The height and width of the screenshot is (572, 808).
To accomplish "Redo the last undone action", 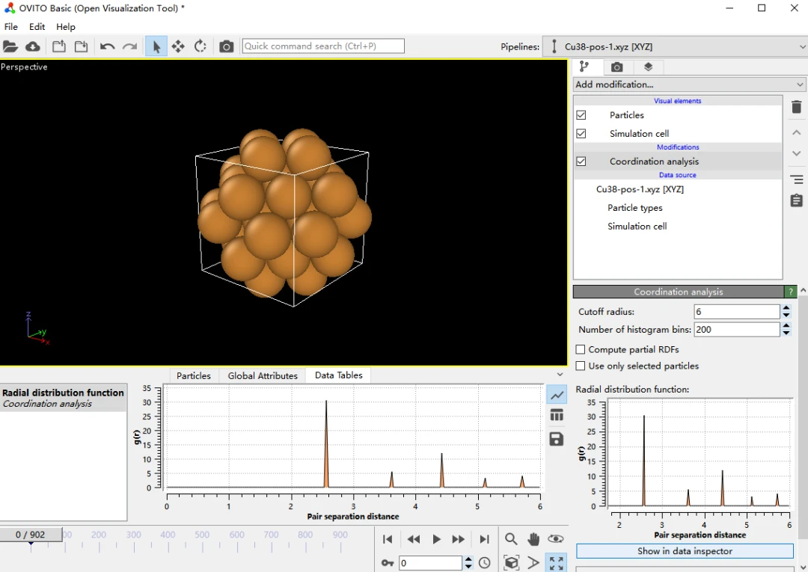I will [x=130, y=46].
